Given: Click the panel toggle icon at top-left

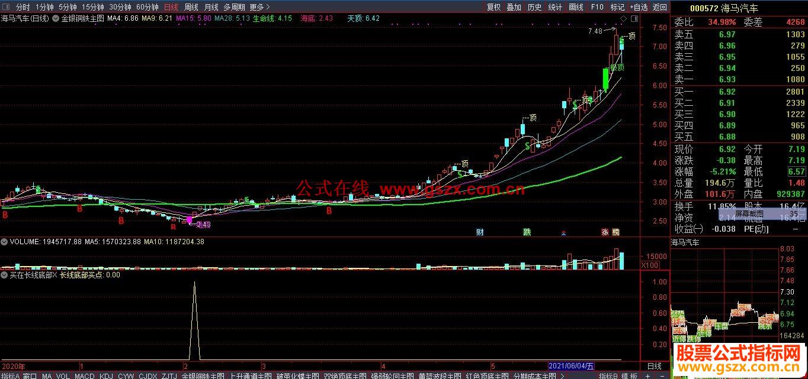Looking at the screenshot, I should (x=5, y=7).
